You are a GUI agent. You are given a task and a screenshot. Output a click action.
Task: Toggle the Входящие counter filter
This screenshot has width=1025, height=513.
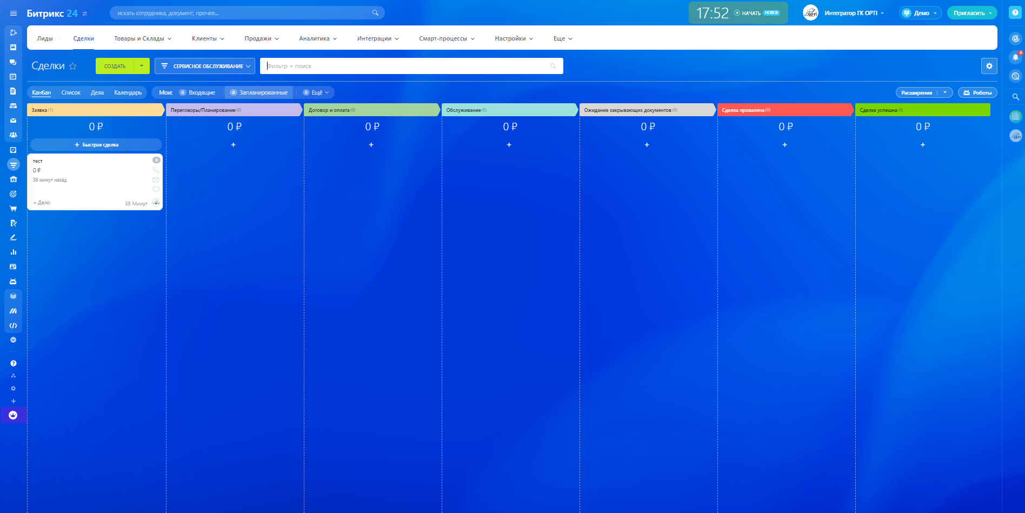coord(198,92)
